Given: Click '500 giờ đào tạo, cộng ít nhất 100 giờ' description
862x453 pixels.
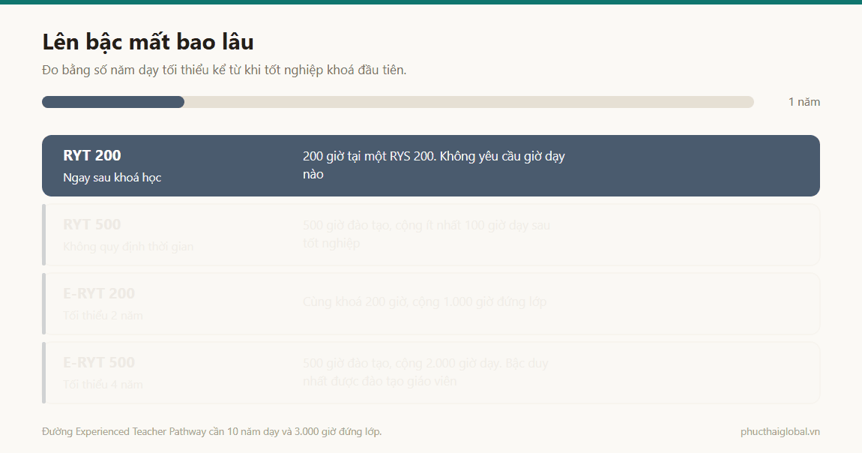Looking at the screenshot, I should 426,234.
